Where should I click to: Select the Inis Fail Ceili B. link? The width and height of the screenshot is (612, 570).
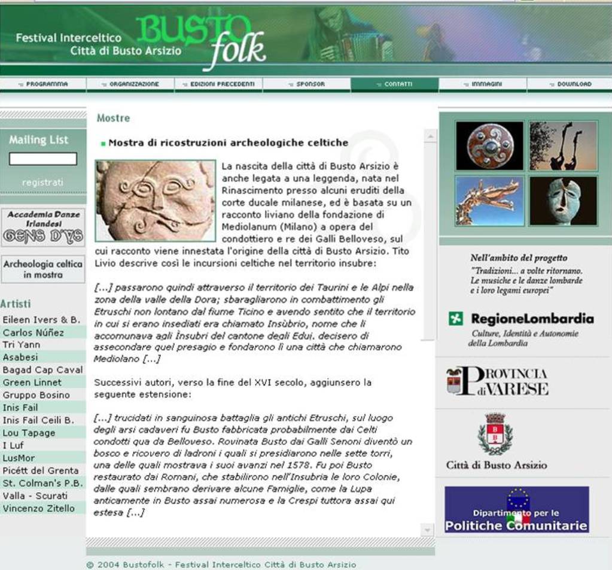coord(38,420)
